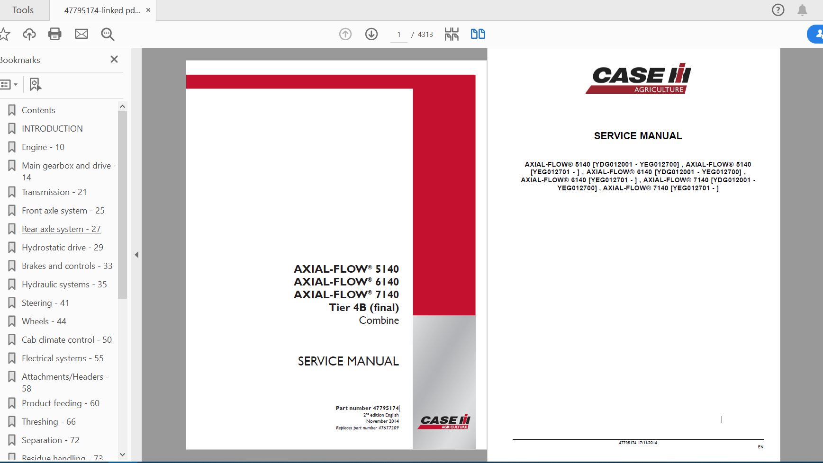Select the 47795174-linked pdf tab
Viewport: 823px width, 463px height.
point(102,10)
